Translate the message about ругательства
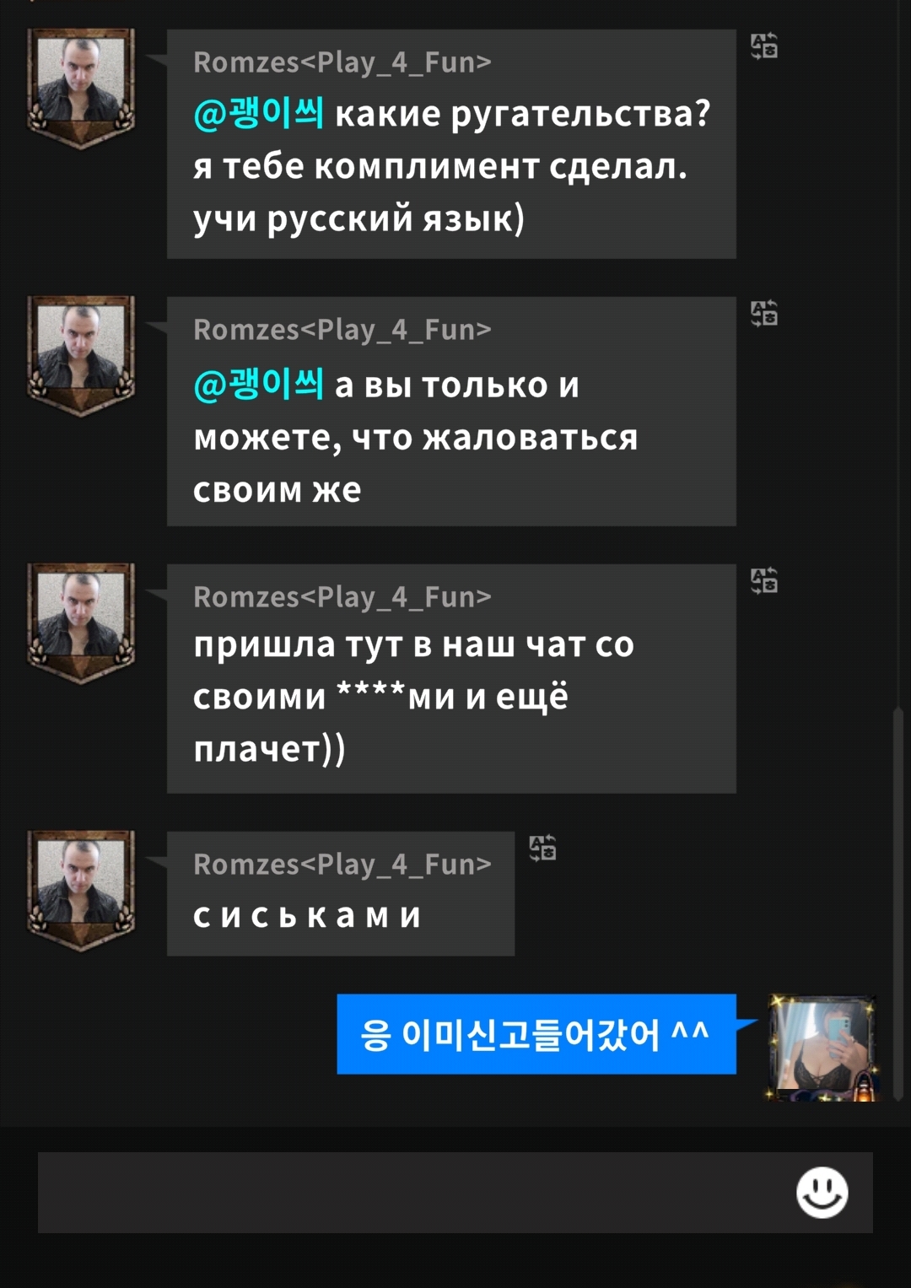The width and height of the screenshot is (911, 1288). tap(764, 46)
